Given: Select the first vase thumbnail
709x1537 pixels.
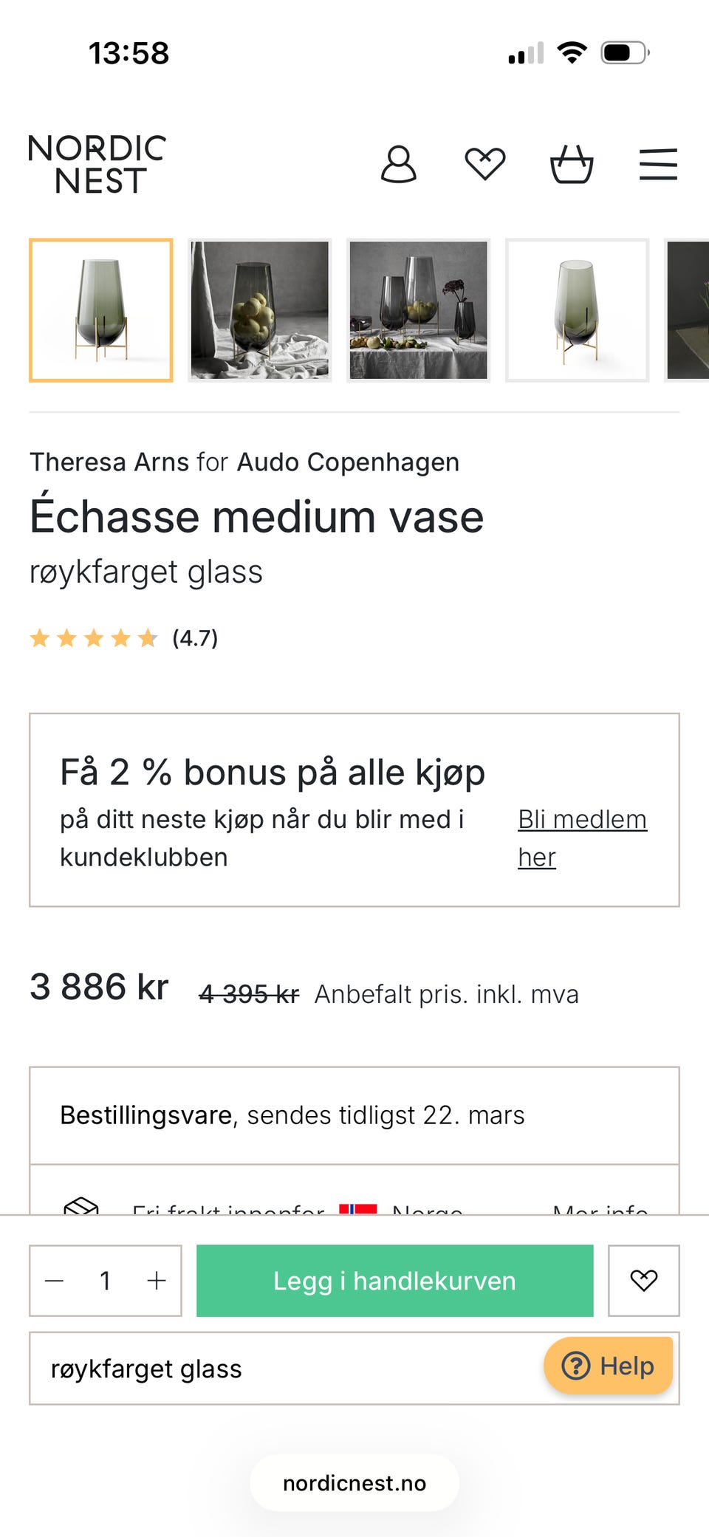Looking at the screenshot, I should click(x=101, y=310).
